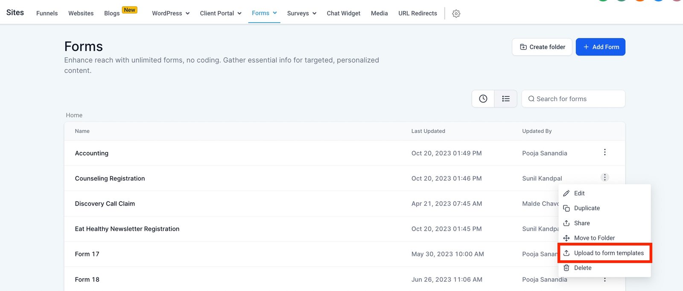Open the Surveys dropdown menu
The width and height of the screenshot is (683, 291).
(x=301, y=13)
